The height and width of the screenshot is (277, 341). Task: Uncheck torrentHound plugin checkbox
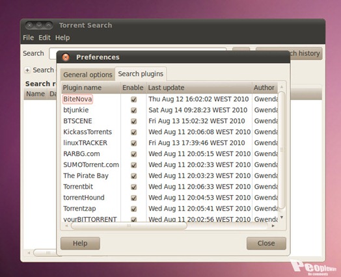pyautogui.click(x=133, y=198)
